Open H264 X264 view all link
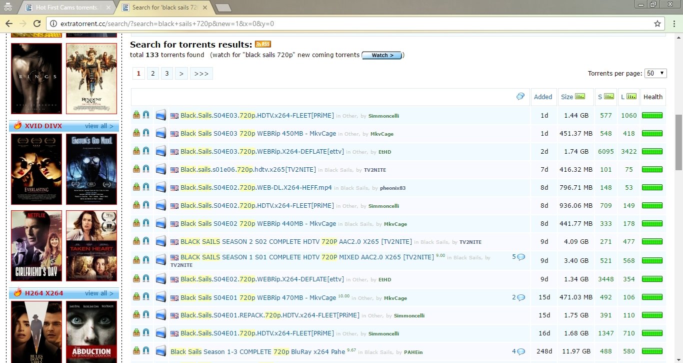The image size is (683, 363). (x=99, y=293)
